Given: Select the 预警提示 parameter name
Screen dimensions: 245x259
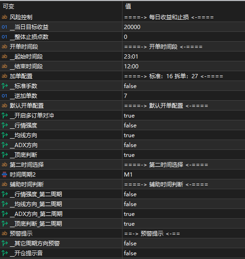Looking at the screenshot, I should tap(21, 234).
